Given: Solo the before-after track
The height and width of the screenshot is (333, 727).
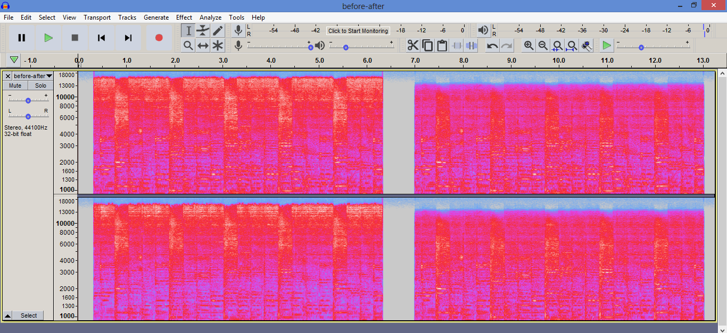Looking at the screenshot, I should pos(41,86).
